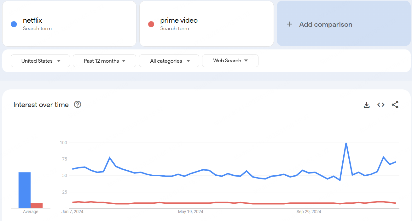Click the blue netflix color dot
412x221 pixels.
[14, 24]
